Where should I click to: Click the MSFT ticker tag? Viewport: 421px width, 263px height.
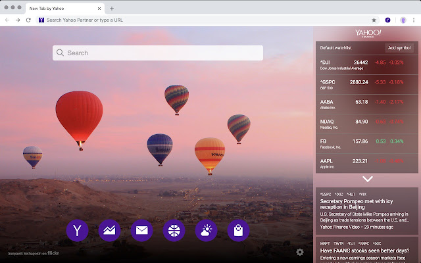click(325, 244)
